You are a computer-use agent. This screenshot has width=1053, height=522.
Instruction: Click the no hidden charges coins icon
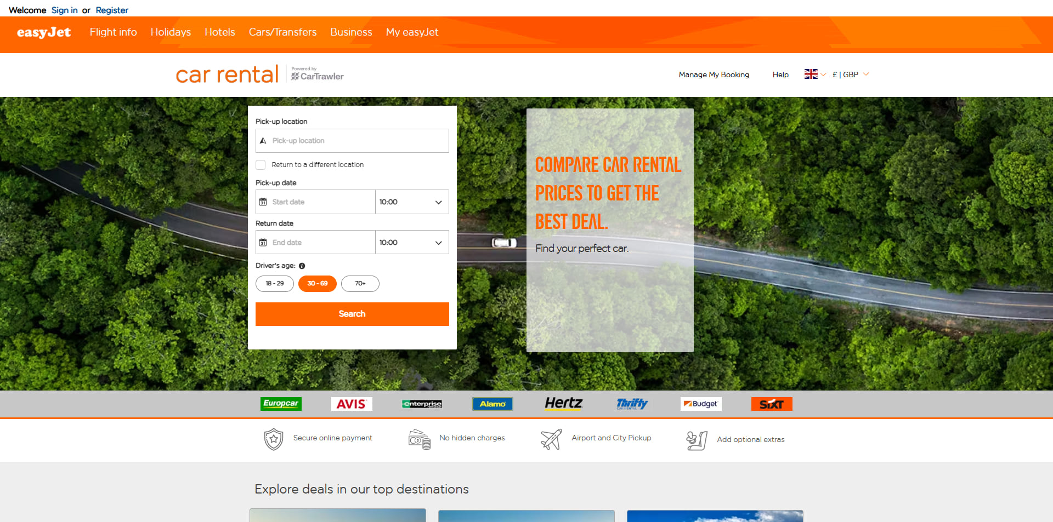(x=420, y=439)
